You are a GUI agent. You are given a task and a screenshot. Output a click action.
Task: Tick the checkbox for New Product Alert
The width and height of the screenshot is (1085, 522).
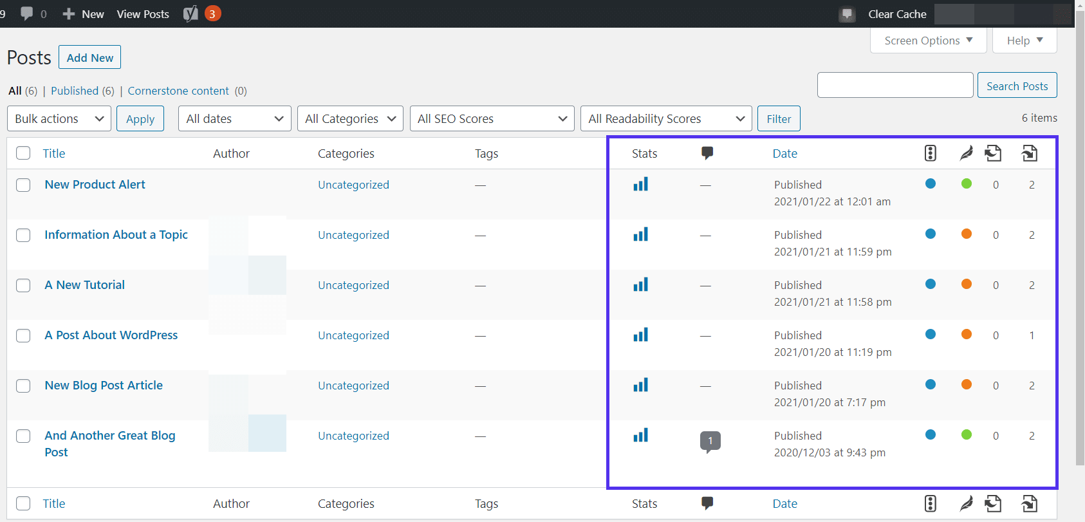tap(23, 185)
